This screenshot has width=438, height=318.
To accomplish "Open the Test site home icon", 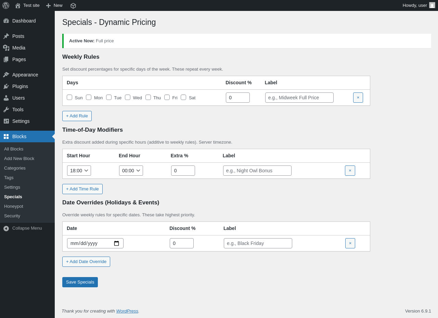I will (x=18, y=5).
